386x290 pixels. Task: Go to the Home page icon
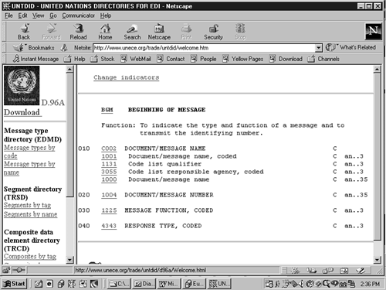[105, 32]
